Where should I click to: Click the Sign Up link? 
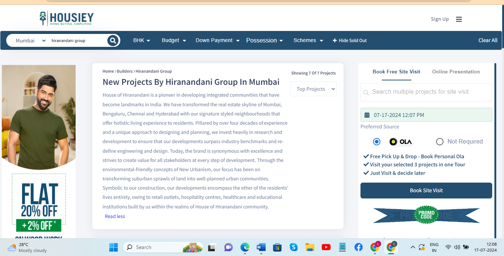[x=440, y=19]
